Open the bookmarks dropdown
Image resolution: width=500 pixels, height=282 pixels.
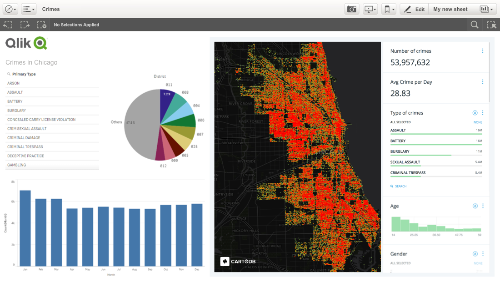(x=389, y=9)
